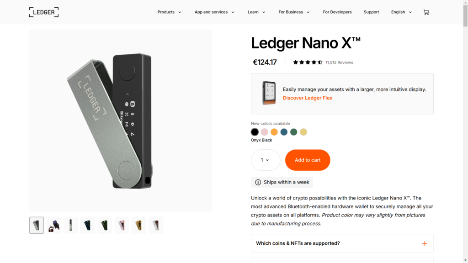Go to For Developers page
Screen dimensions: 468x263
[x=337, y=12]
